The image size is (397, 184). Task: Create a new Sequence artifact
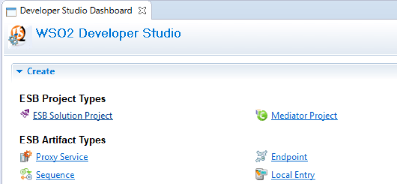[55, 175]
